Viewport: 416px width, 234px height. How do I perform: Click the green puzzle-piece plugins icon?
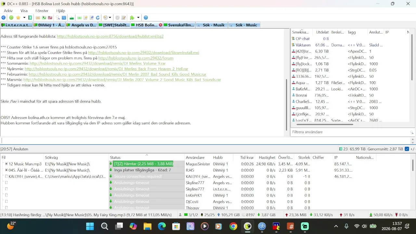132,18
